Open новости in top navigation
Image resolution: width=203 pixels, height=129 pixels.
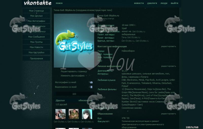[x=139, y=3]
